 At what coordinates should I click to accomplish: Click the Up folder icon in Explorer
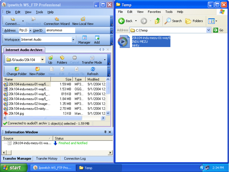[158, 21]
